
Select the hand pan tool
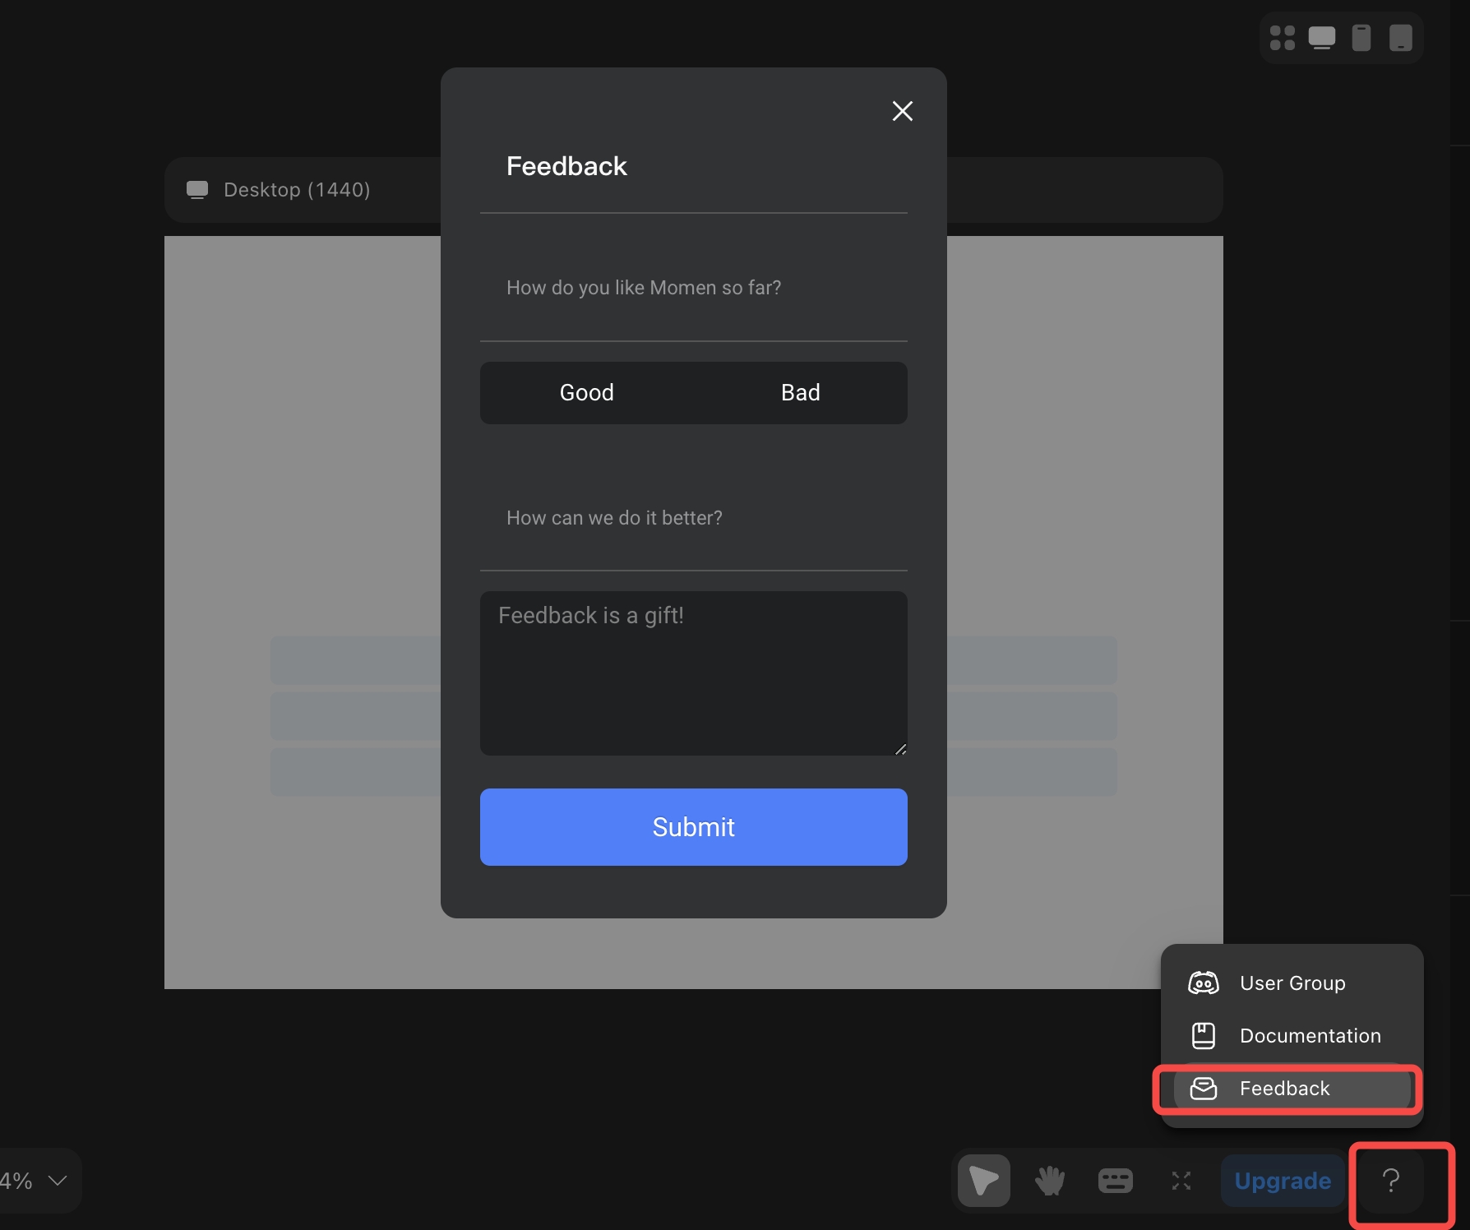(x=1050, y=1181)
